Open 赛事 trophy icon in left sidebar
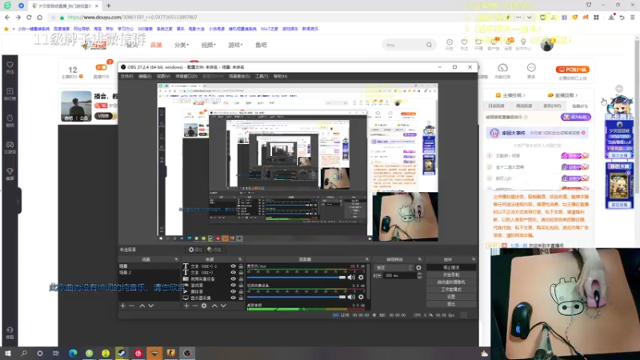 (10, 174)
